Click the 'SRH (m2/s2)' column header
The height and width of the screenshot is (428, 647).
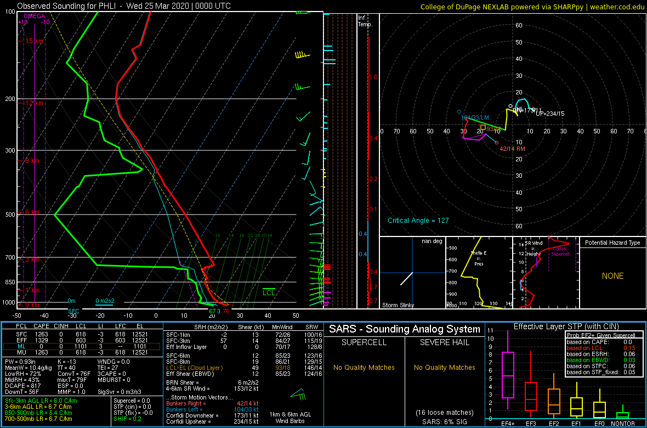(212, 328)
